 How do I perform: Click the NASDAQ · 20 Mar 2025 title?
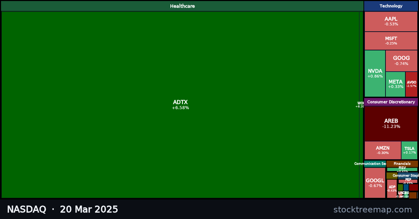pyautogui.click(x=63, y=210)
